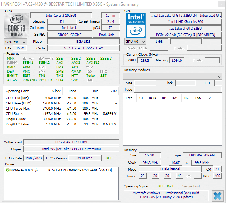Click the memory Clock value 1064.3 MHz
The image size is (226, 203).
[x=150, y=163]
